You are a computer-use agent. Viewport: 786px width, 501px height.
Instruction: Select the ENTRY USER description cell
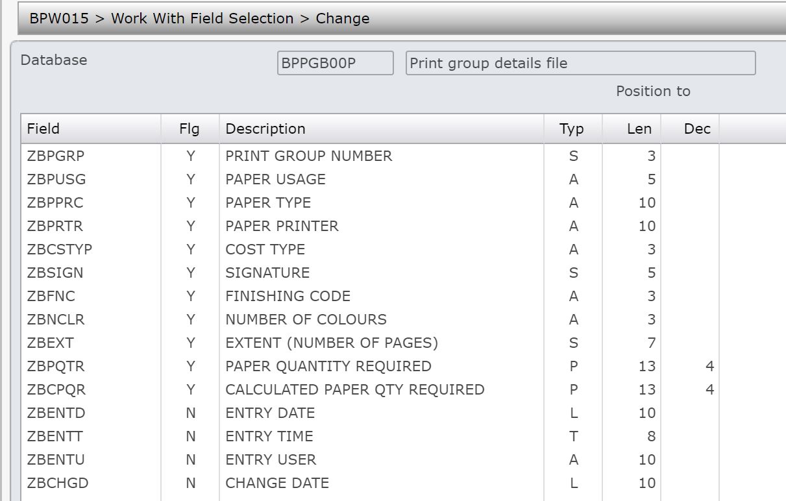[382, 459]
